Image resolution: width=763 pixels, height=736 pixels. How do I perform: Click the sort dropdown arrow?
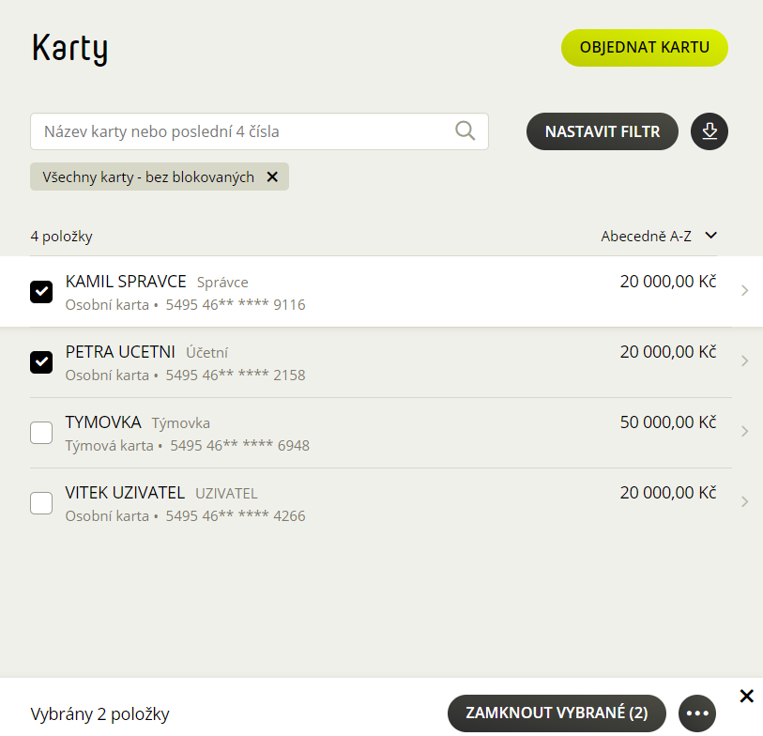[711, 236]
